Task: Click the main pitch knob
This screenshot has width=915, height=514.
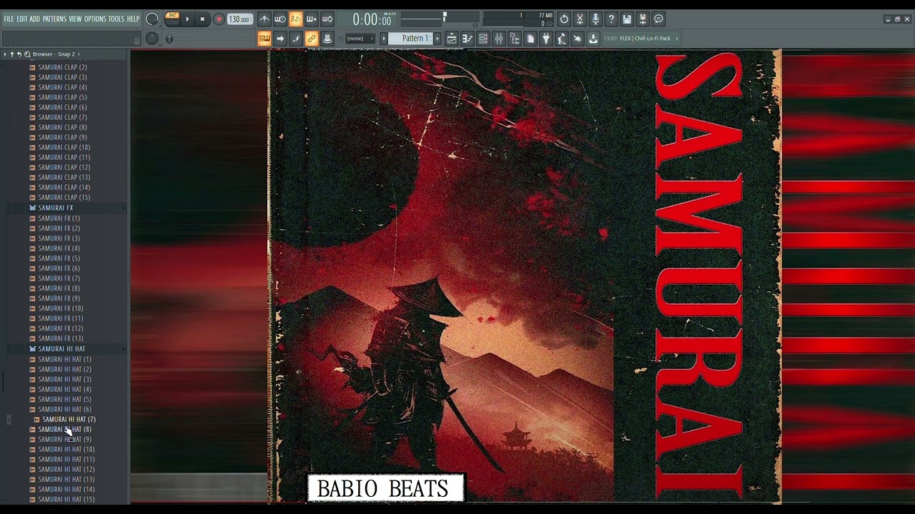Action: [152, 39]
